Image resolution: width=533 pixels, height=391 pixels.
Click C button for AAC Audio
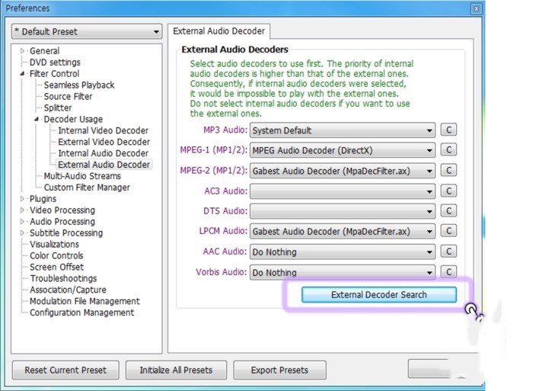click(x=448, y=251)
